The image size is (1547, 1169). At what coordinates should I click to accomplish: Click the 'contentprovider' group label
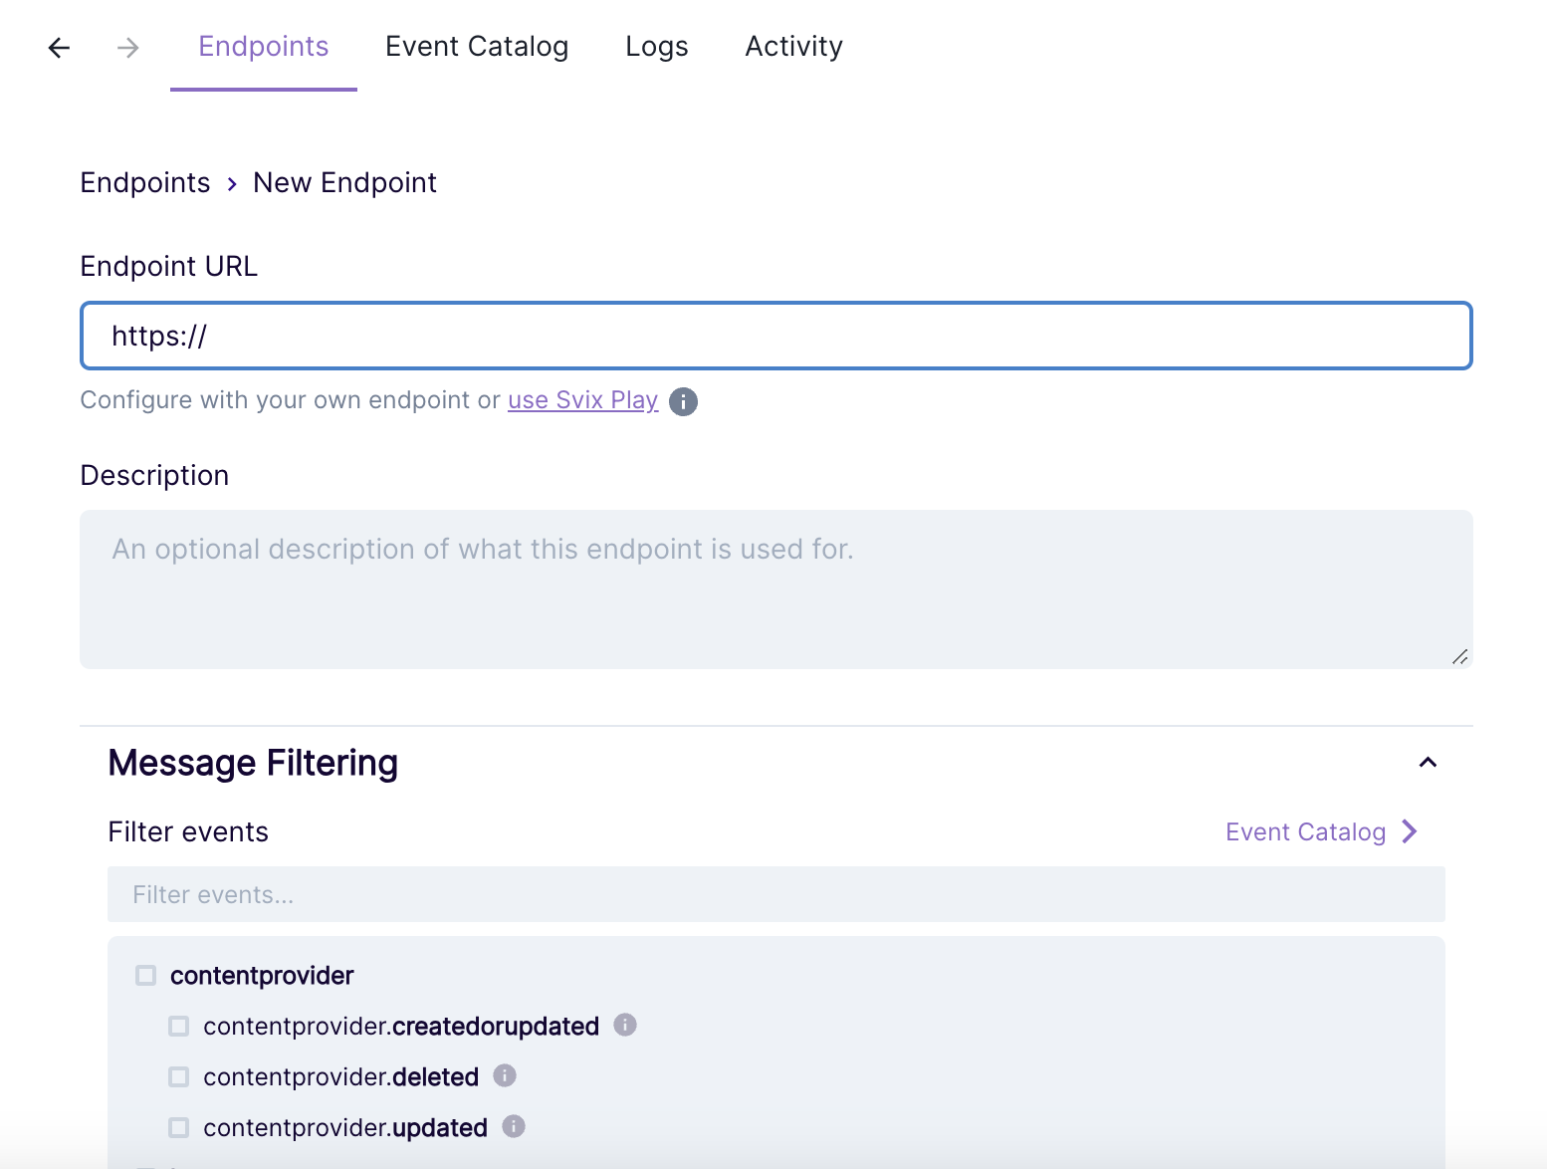(262, 976)
